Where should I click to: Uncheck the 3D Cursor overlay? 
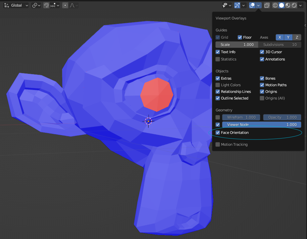coord(262,52)
